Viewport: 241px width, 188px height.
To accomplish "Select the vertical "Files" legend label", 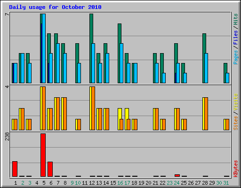I will [235, 37].
